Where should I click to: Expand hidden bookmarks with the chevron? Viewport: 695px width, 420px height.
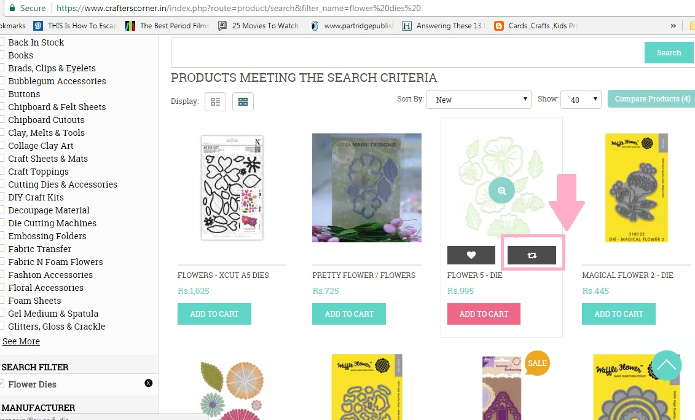(x=673, y=26)
